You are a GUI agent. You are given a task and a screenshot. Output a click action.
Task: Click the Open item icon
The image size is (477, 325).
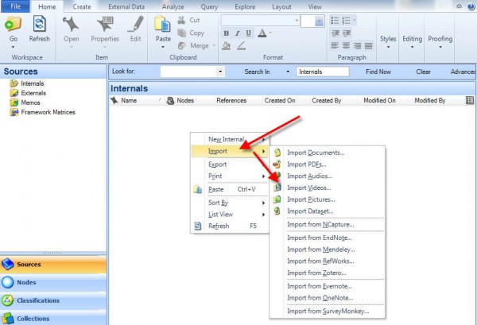(71, 25)
